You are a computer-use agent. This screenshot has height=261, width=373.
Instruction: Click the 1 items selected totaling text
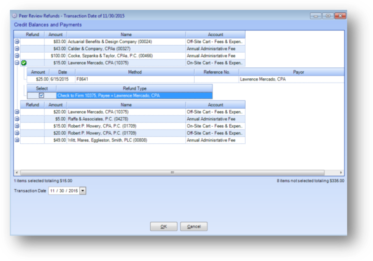tap(43, 181)
